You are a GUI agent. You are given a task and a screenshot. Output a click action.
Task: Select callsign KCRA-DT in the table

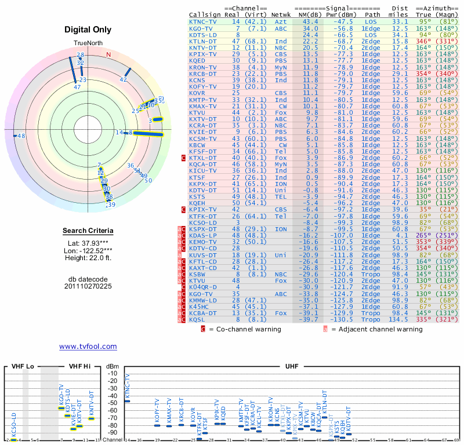coord(203,125)
